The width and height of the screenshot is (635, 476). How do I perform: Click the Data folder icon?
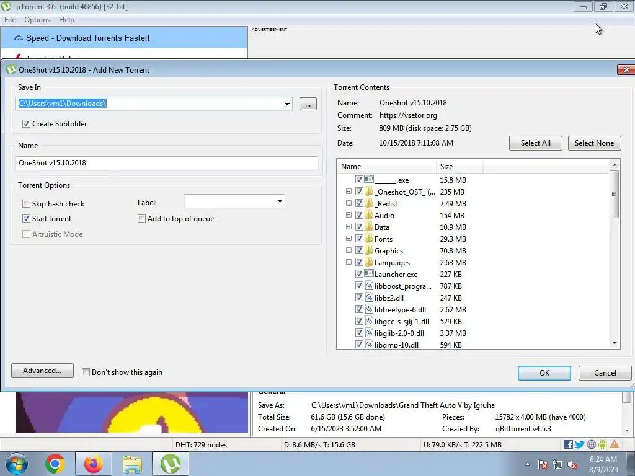coord(368,227)
